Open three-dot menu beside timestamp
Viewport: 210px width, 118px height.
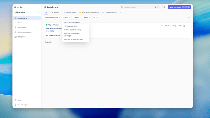[188, 26]
